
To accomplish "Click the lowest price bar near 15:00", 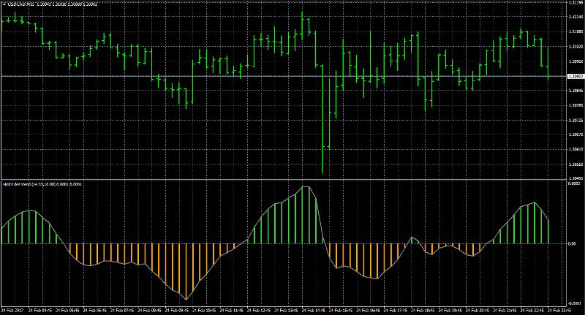I will coord(322,121).
